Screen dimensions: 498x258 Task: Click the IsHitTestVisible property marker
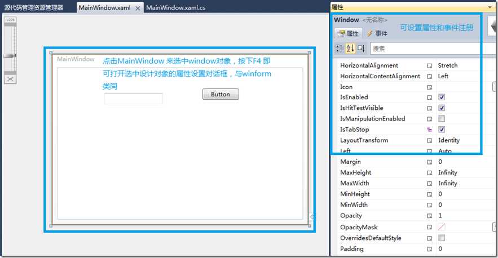tap(429, 108)
